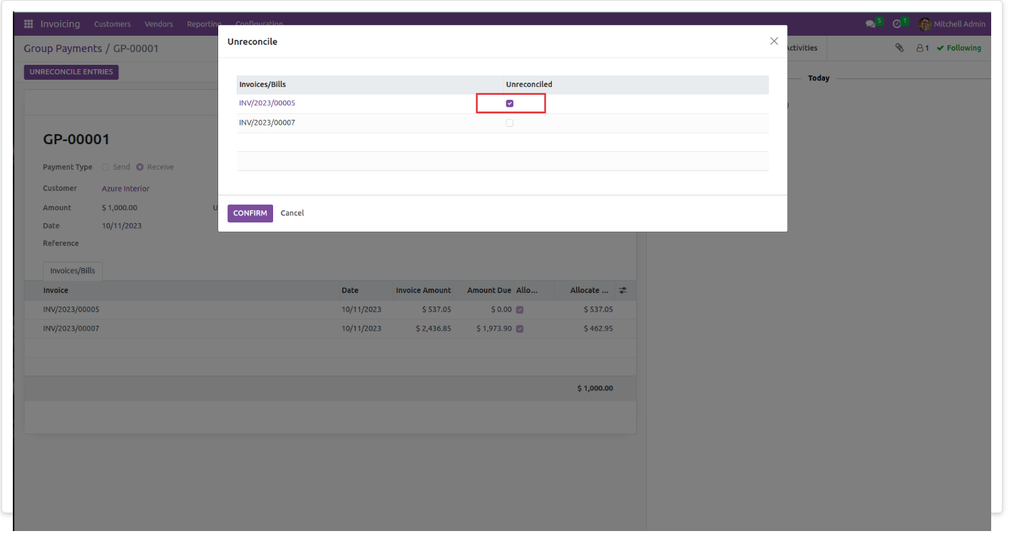1009x546 pixels.
Task: Select the Send payment type radio
Action: 106,167
